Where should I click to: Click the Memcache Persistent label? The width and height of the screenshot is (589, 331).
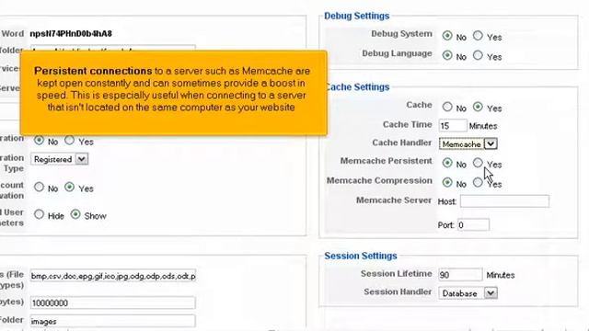(387, 161)
